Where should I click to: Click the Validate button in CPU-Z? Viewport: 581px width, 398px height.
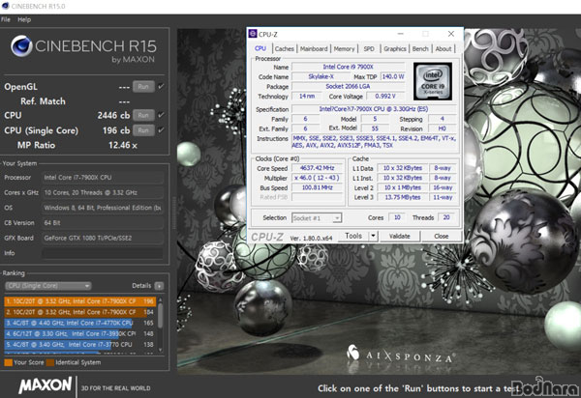click(x=399, y=236)
